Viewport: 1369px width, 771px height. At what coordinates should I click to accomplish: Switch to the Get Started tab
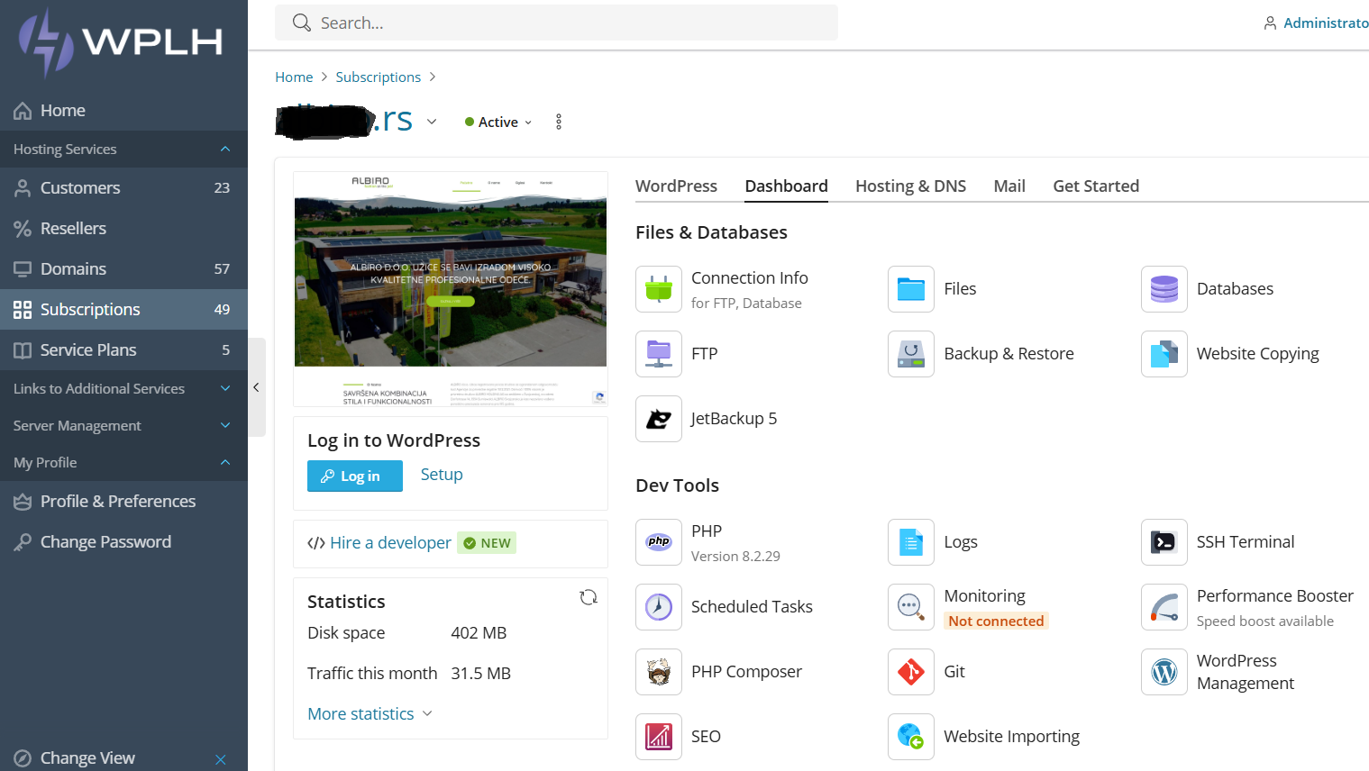(1096, 186)
